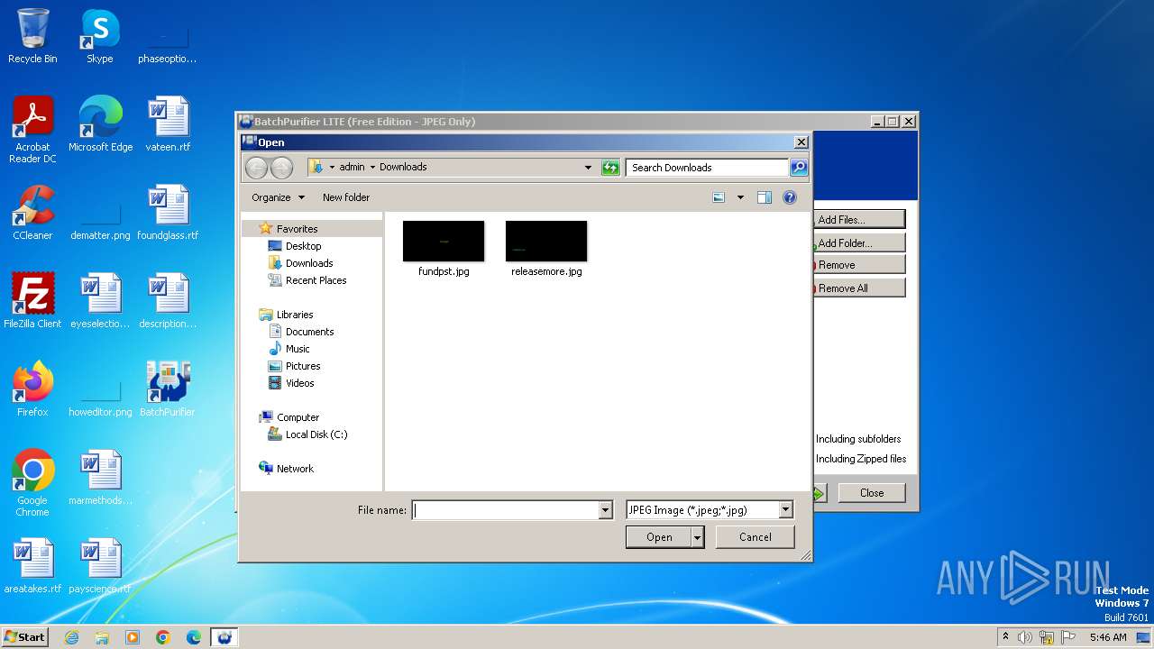Open Microsoft Edge desktop icon
Image resolution: width=1154 pixels, height=649 pixels.
point(100,124)
